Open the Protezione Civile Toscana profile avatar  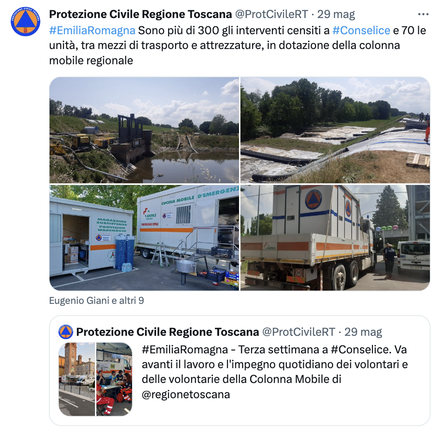[25, 22]
